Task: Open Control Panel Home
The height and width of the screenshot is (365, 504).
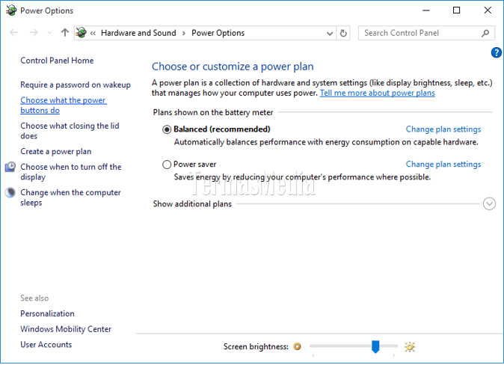Action: coord(57,61)
